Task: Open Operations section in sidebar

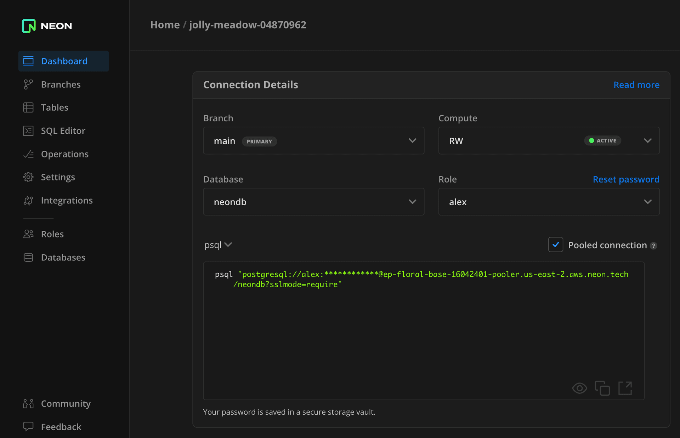Action: tap(64, 154)
